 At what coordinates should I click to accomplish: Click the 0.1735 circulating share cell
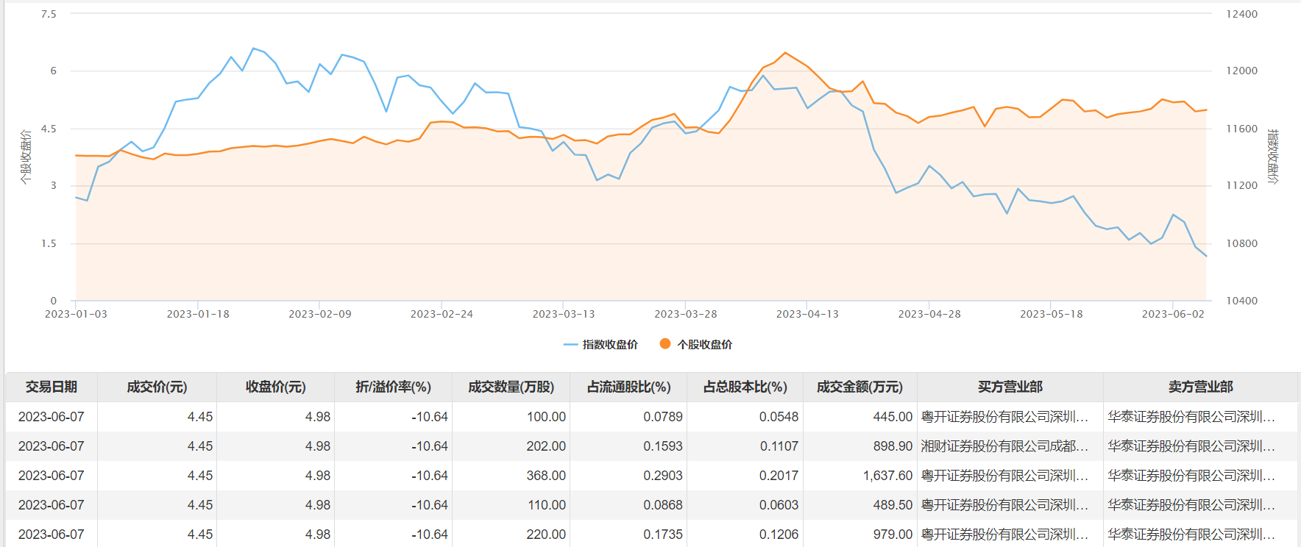pyautogui.click(x=662, y=535)
